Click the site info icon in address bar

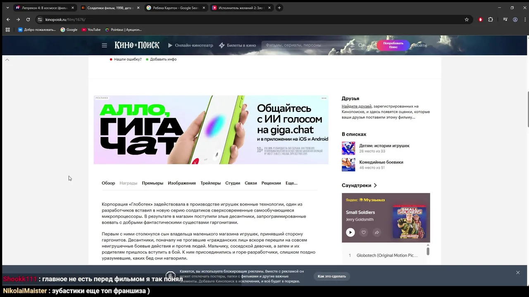[40, 19]
